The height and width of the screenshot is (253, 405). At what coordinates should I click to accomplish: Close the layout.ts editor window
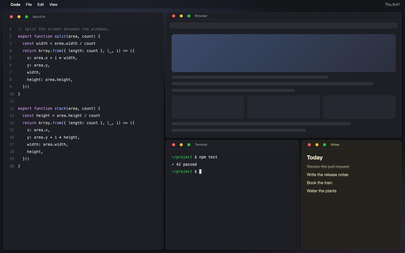coord(11,17)
